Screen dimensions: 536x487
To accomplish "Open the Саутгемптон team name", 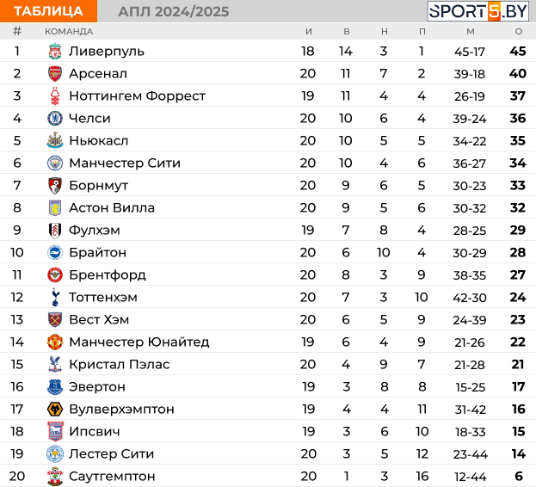I will click(112, 476).
